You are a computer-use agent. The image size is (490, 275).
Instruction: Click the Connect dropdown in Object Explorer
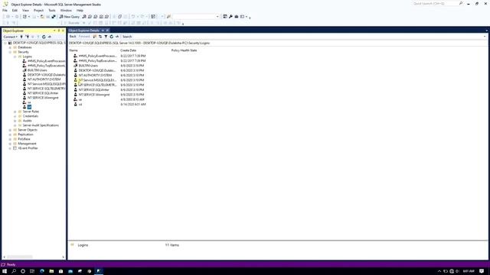(10, 37)
